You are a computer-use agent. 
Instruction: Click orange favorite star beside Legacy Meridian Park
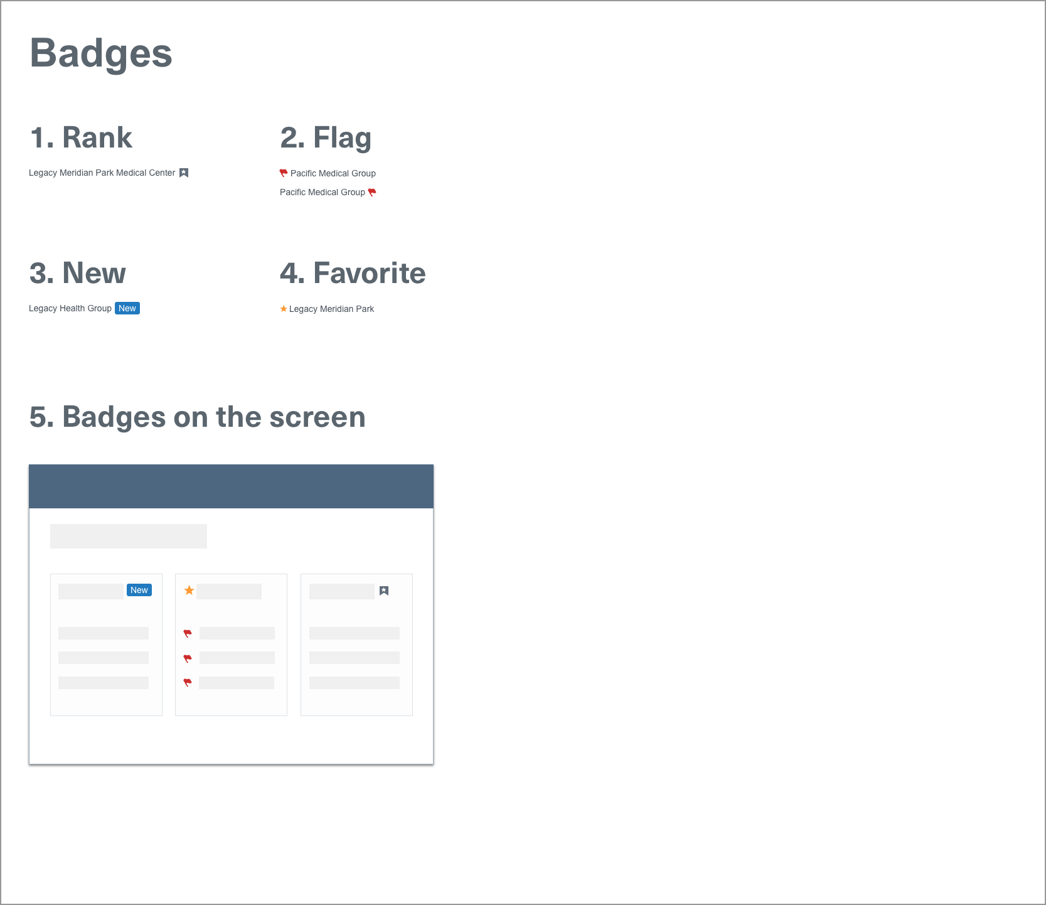coord(284,309)
